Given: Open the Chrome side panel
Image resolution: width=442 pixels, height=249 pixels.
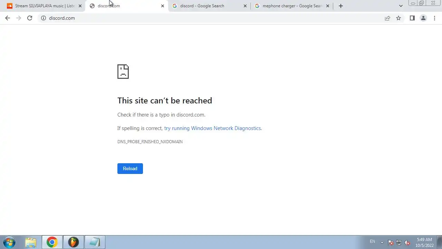Looking at the screenshot, I should (412, 18).
